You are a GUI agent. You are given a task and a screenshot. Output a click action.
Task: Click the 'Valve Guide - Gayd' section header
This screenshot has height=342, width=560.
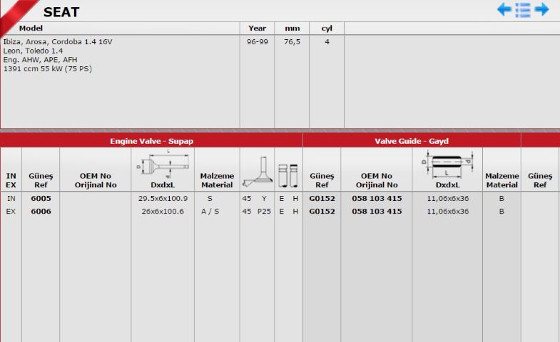[x=412, y=141]
